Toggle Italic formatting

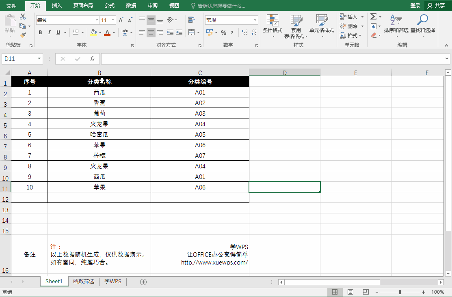49,32
